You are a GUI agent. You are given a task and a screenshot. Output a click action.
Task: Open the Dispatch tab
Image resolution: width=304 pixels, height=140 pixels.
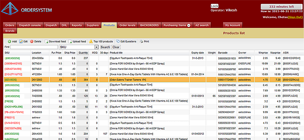coord(51,25)
